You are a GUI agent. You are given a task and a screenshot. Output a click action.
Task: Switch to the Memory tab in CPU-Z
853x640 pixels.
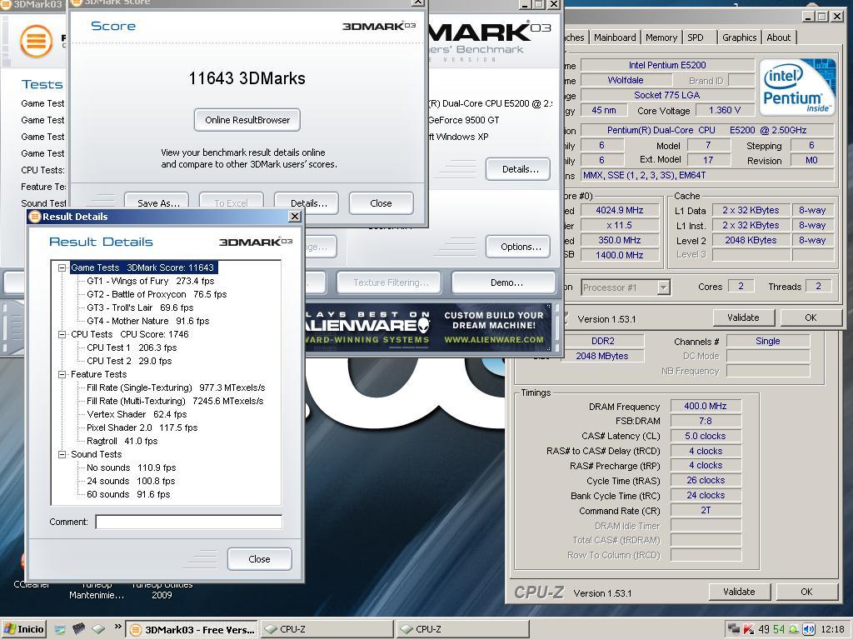[661, 37]
